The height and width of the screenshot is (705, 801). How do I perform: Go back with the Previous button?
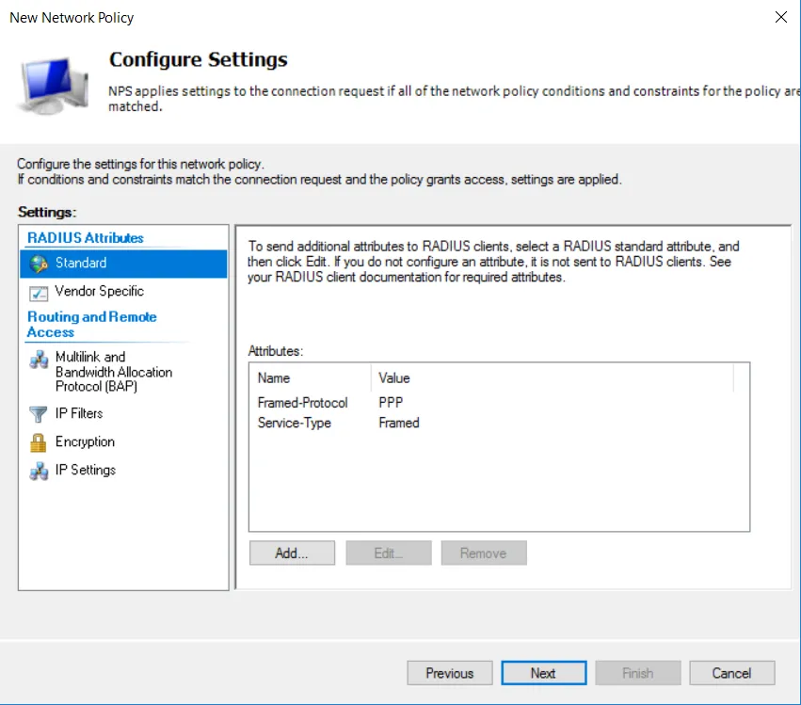(449, 672)
